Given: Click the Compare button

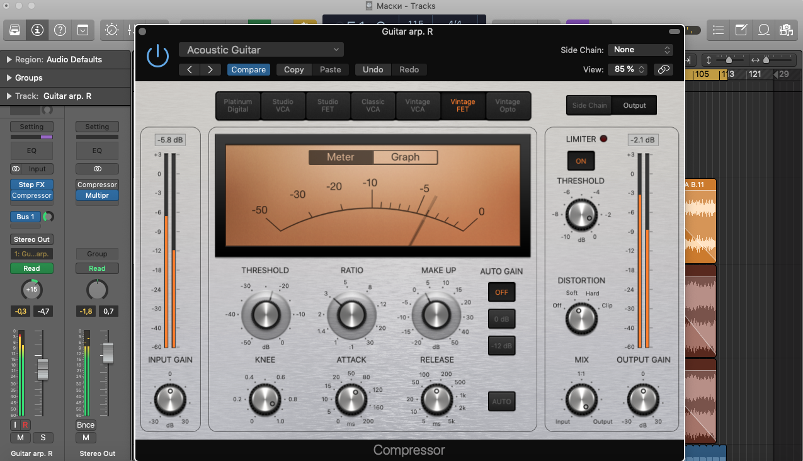Looking at the screenshot, I should pos(248,70).
